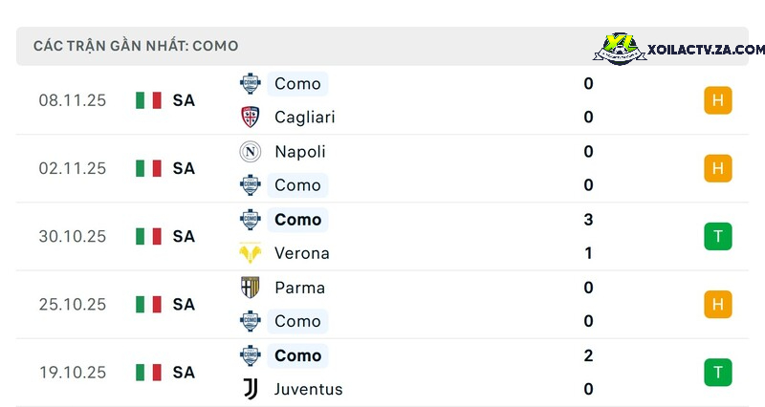
Task: Click the Verona club crest icon
Action: tap(251, 253)
